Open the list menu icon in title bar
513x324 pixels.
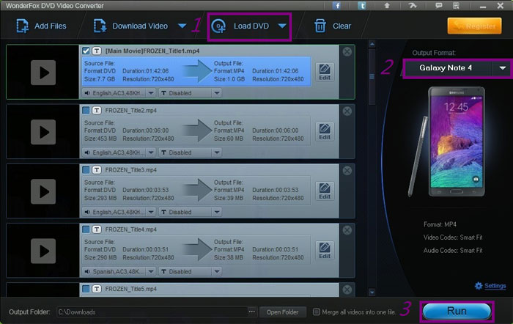click(456, 6)
